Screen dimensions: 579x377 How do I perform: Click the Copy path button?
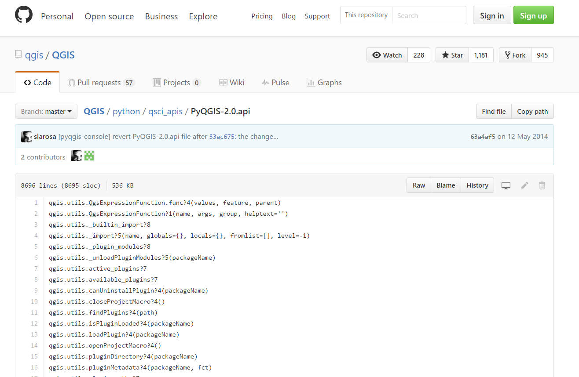point(532,111)
